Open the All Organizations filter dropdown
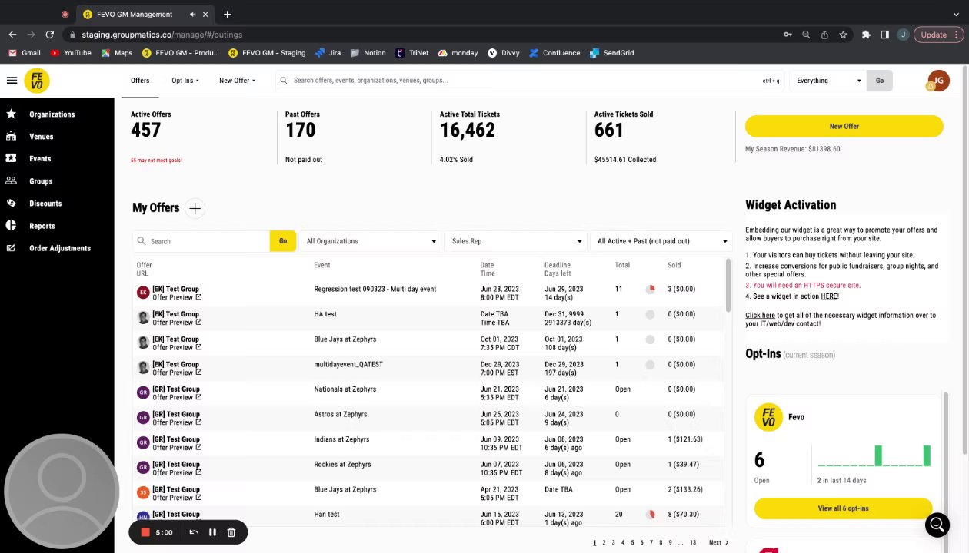The height and width of the screenshot is (553, 969). click(x=371, y=241)
